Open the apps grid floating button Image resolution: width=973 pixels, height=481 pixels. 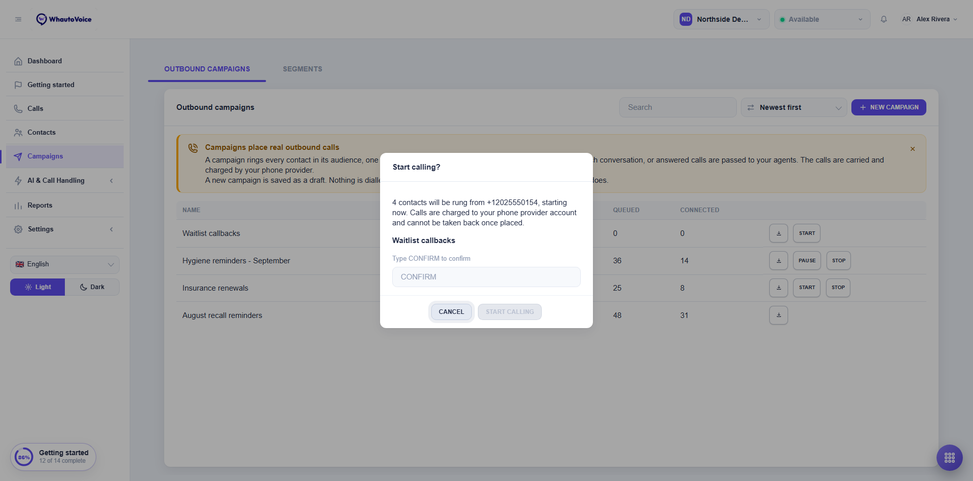[950, 458]
